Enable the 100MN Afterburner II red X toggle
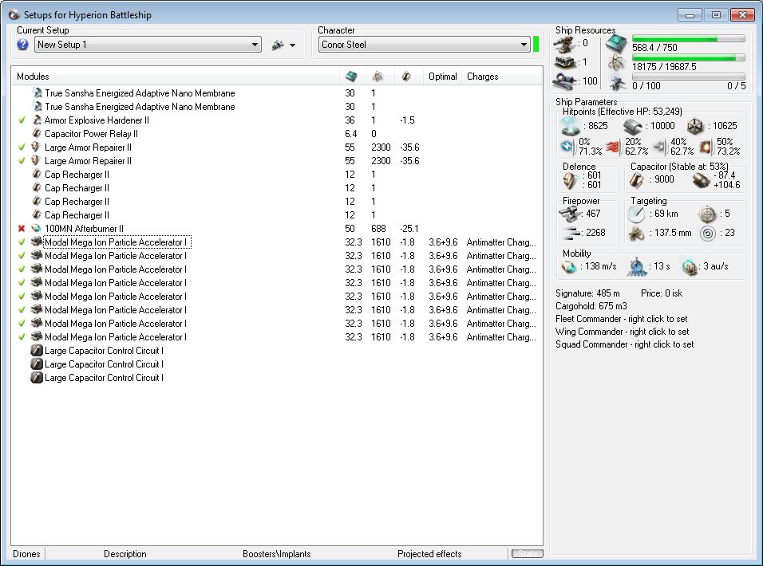Viewport: 763px width, 566px height. [22, 228]
